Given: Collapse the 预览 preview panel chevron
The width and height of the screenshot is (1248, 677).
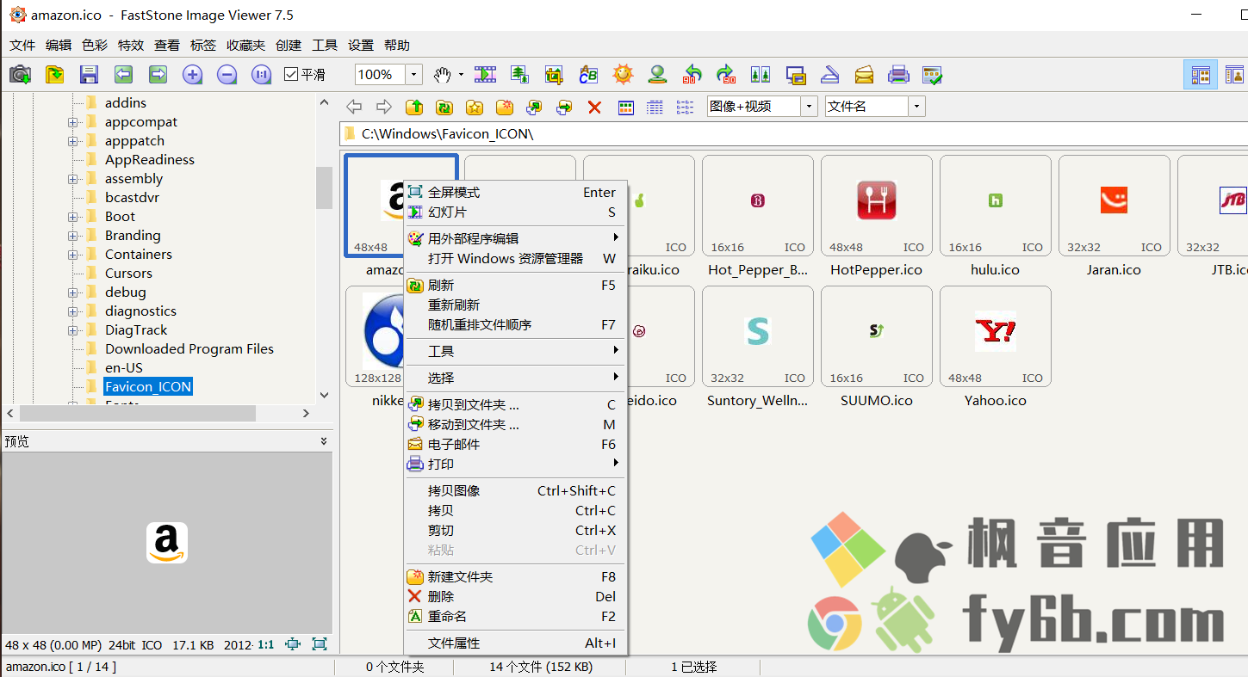Looking at the screenshot, I should tap(324, 441).
